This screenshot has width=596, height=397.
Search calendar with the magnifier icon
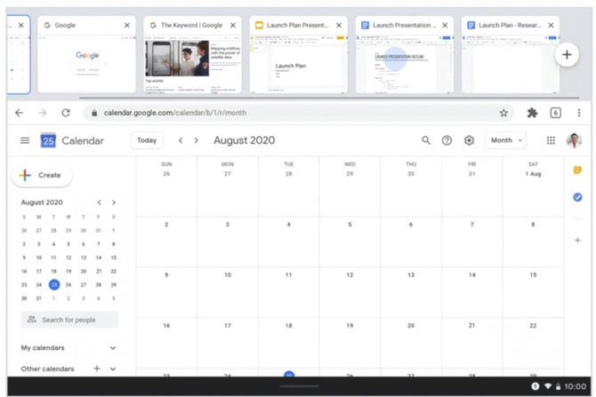point(426,140)
